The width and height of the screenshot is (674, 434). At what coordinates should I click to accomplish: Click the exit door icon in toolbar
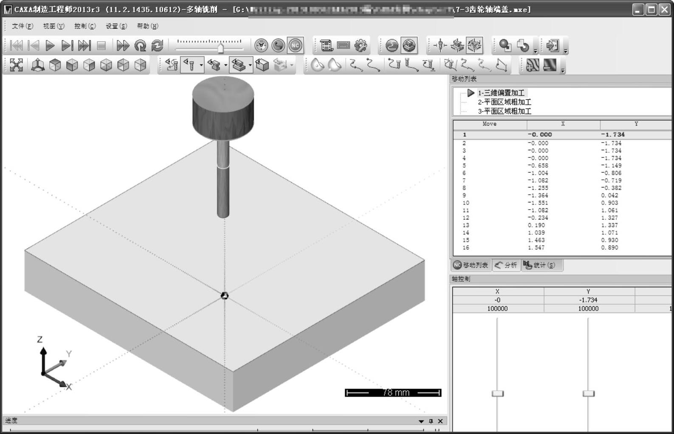(x=553, y=45)
